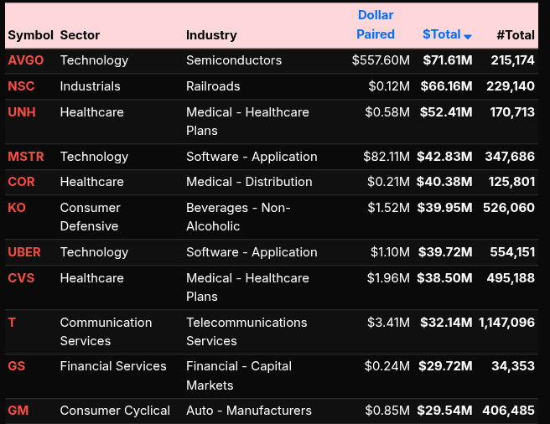Open the UBER ticker link
Image resolution: width=550 pixels, height=424 pixels.
pos(24,252)
